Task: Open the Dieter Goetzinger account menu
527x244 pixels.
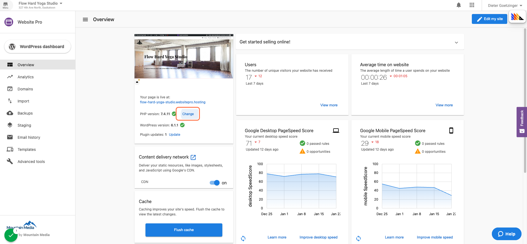Action: tap(505, 5)
